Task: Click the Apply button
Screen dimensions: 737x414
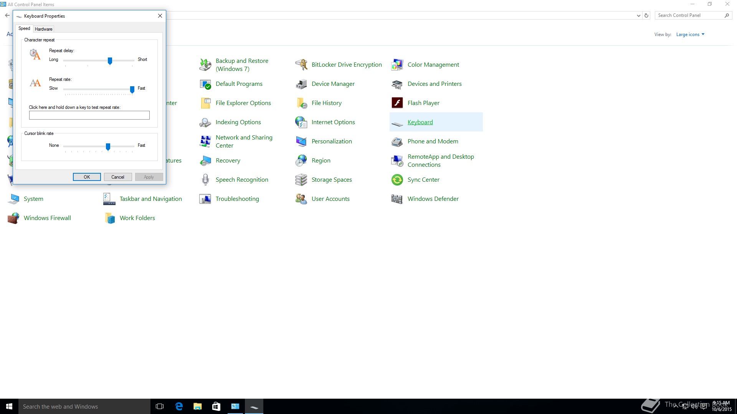Action: tap(149, 177)
